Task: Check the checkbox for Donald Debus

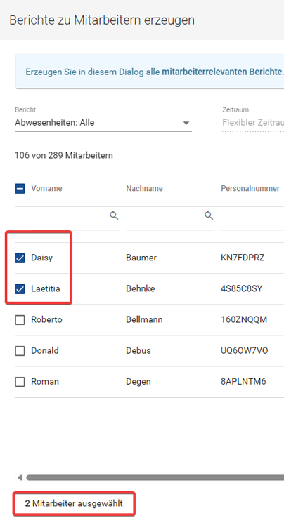Action: coord(20,351)
